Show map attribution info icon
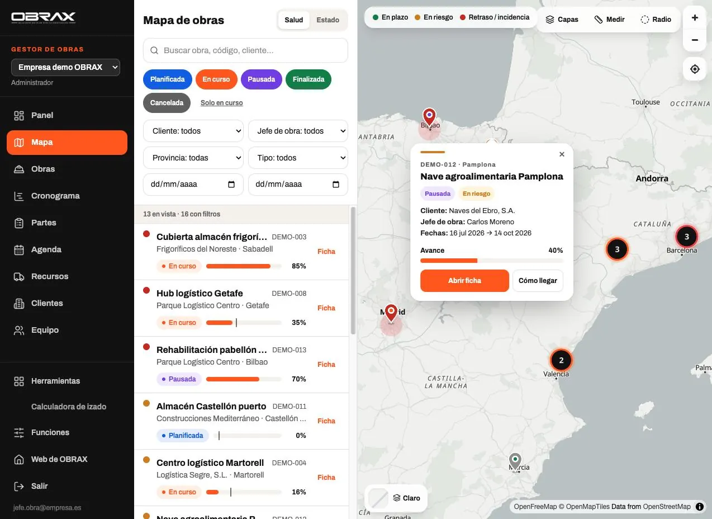The image size is (712, 519). pyautogui.click(x=700, y=507)
